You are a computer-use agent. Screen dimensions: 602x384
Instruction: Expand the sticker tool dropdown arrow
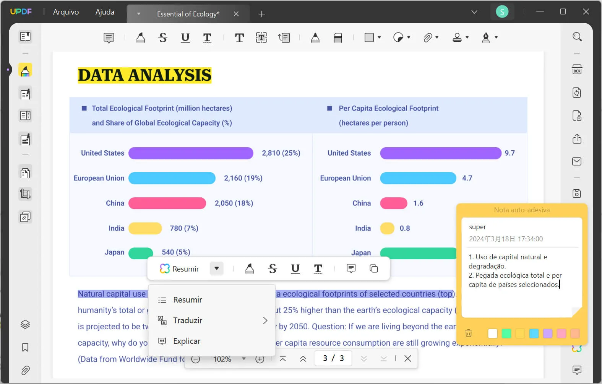[409, 37]
